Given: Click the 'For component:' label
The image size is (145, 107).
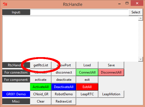Looking at the screenshot, I should pyautogui.click(x=16, y=80).
